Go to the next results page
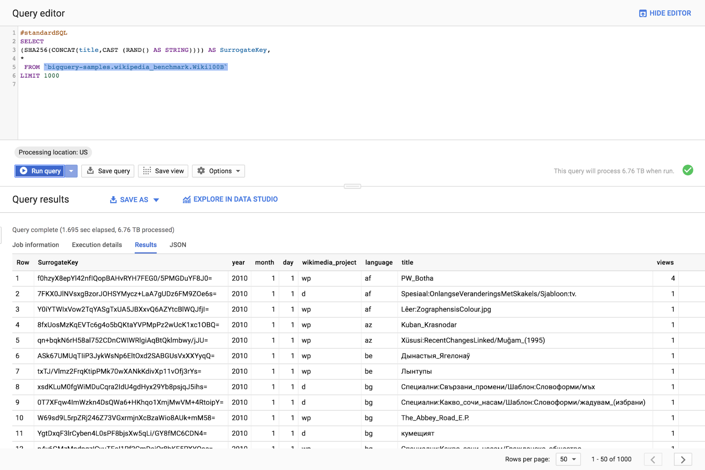 (x=683, y=459)
